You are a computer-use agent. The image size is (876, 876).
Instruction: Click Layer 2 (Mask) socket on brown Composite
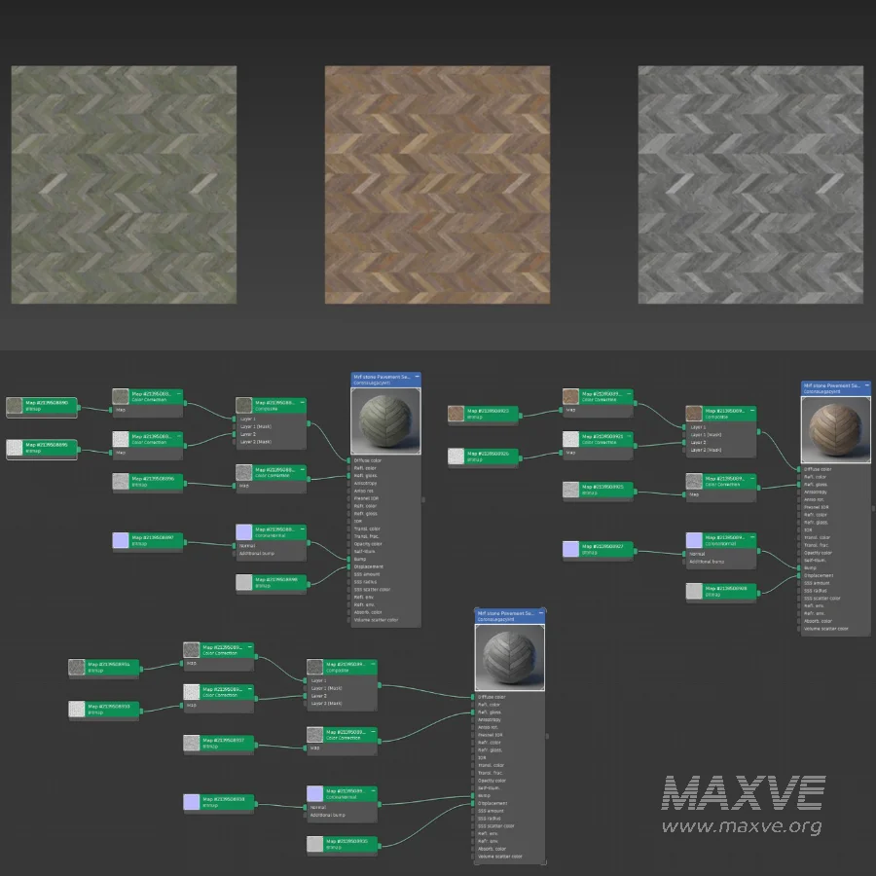tap(684, 450)
